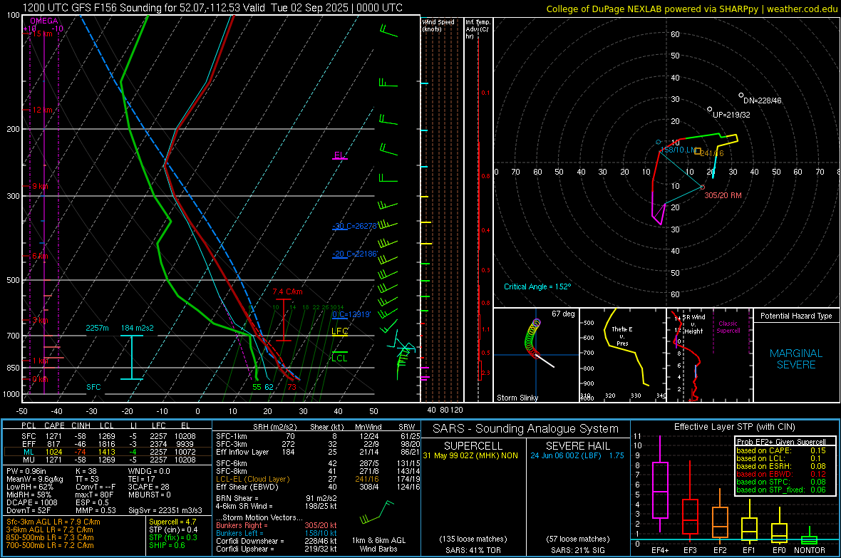Click the 'MARGINAL SEVERE' hazard text
841x558 pixels.
796,359
